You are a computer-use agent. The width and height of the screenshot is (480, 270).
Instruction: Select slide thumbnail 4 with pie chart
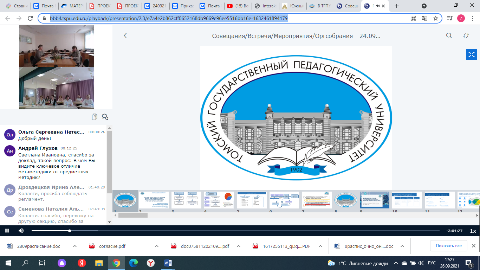[219, 200]
